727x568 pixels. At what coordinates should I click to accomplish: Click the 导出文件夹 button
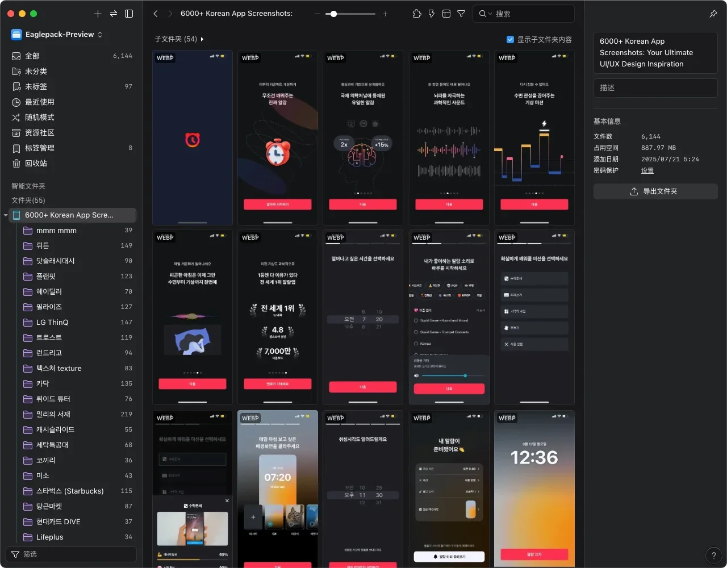point(655,191)
